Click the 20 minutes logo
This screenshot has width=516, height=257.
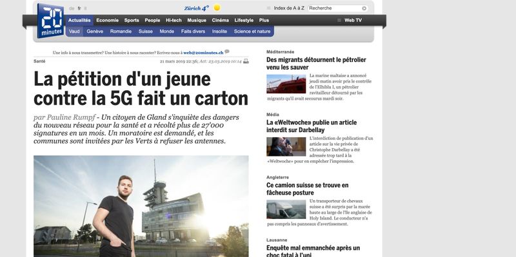tap(50, 21)
